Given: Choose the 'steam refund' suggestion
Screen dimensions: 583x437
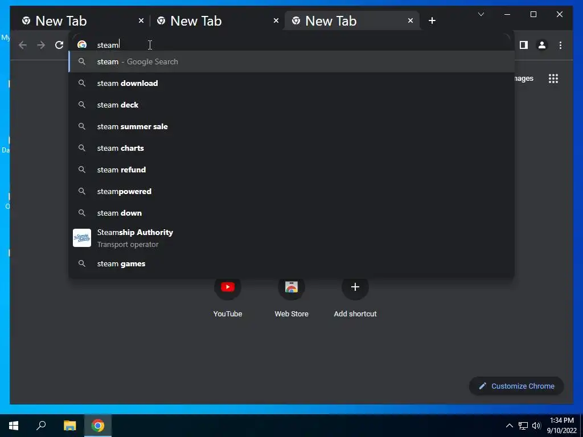Looking at the screenshot, I should point(291,170).
